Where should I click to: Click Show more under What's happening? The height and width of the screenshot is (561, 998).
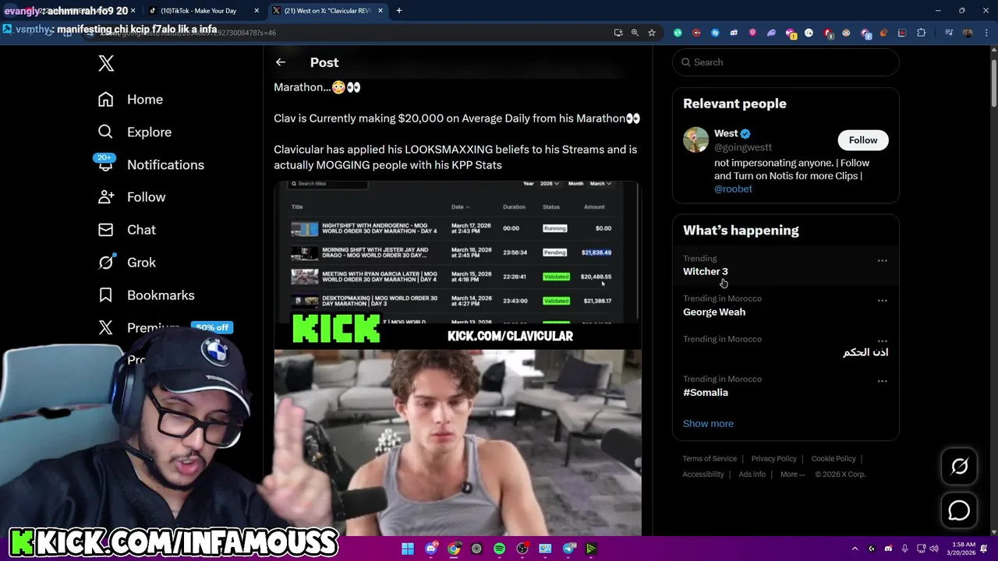(x=708, y=424)
